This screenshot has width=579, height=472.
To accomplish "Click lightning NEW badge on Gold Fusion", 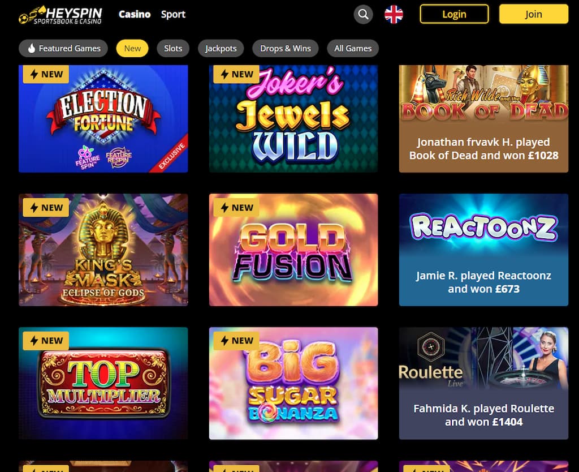I will point(236,207).
